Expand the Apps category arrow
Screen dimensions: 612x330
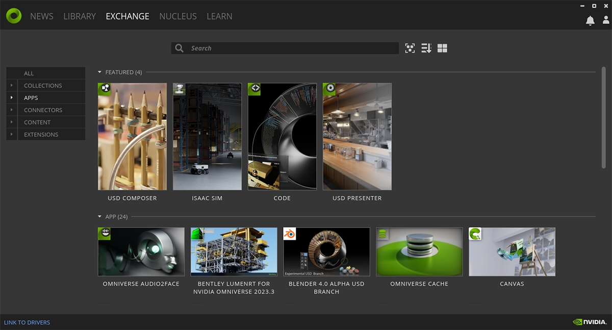click(x=12, y=98)
